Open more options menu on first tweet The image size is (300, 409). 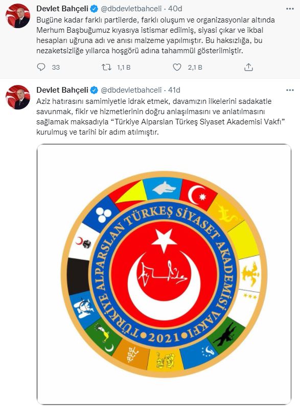(x=290, y=9)
